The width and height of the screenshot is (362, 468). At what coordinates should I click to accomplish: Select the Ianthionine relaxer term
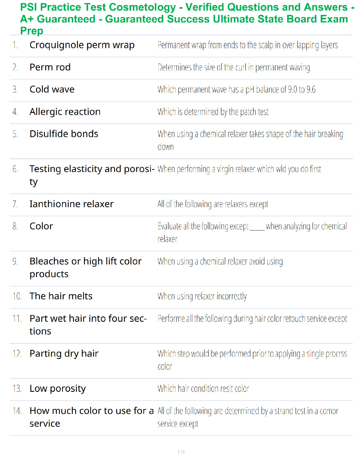coord(72,204)
